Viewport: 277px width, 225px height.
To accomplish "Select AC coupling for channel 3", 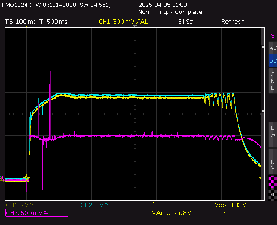I will (272, 48).
